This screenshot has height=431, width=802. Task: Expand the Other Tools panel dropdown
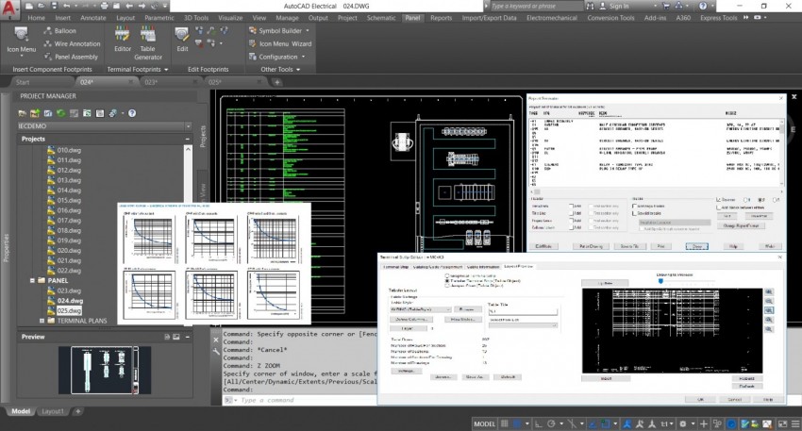click(298, 70)
